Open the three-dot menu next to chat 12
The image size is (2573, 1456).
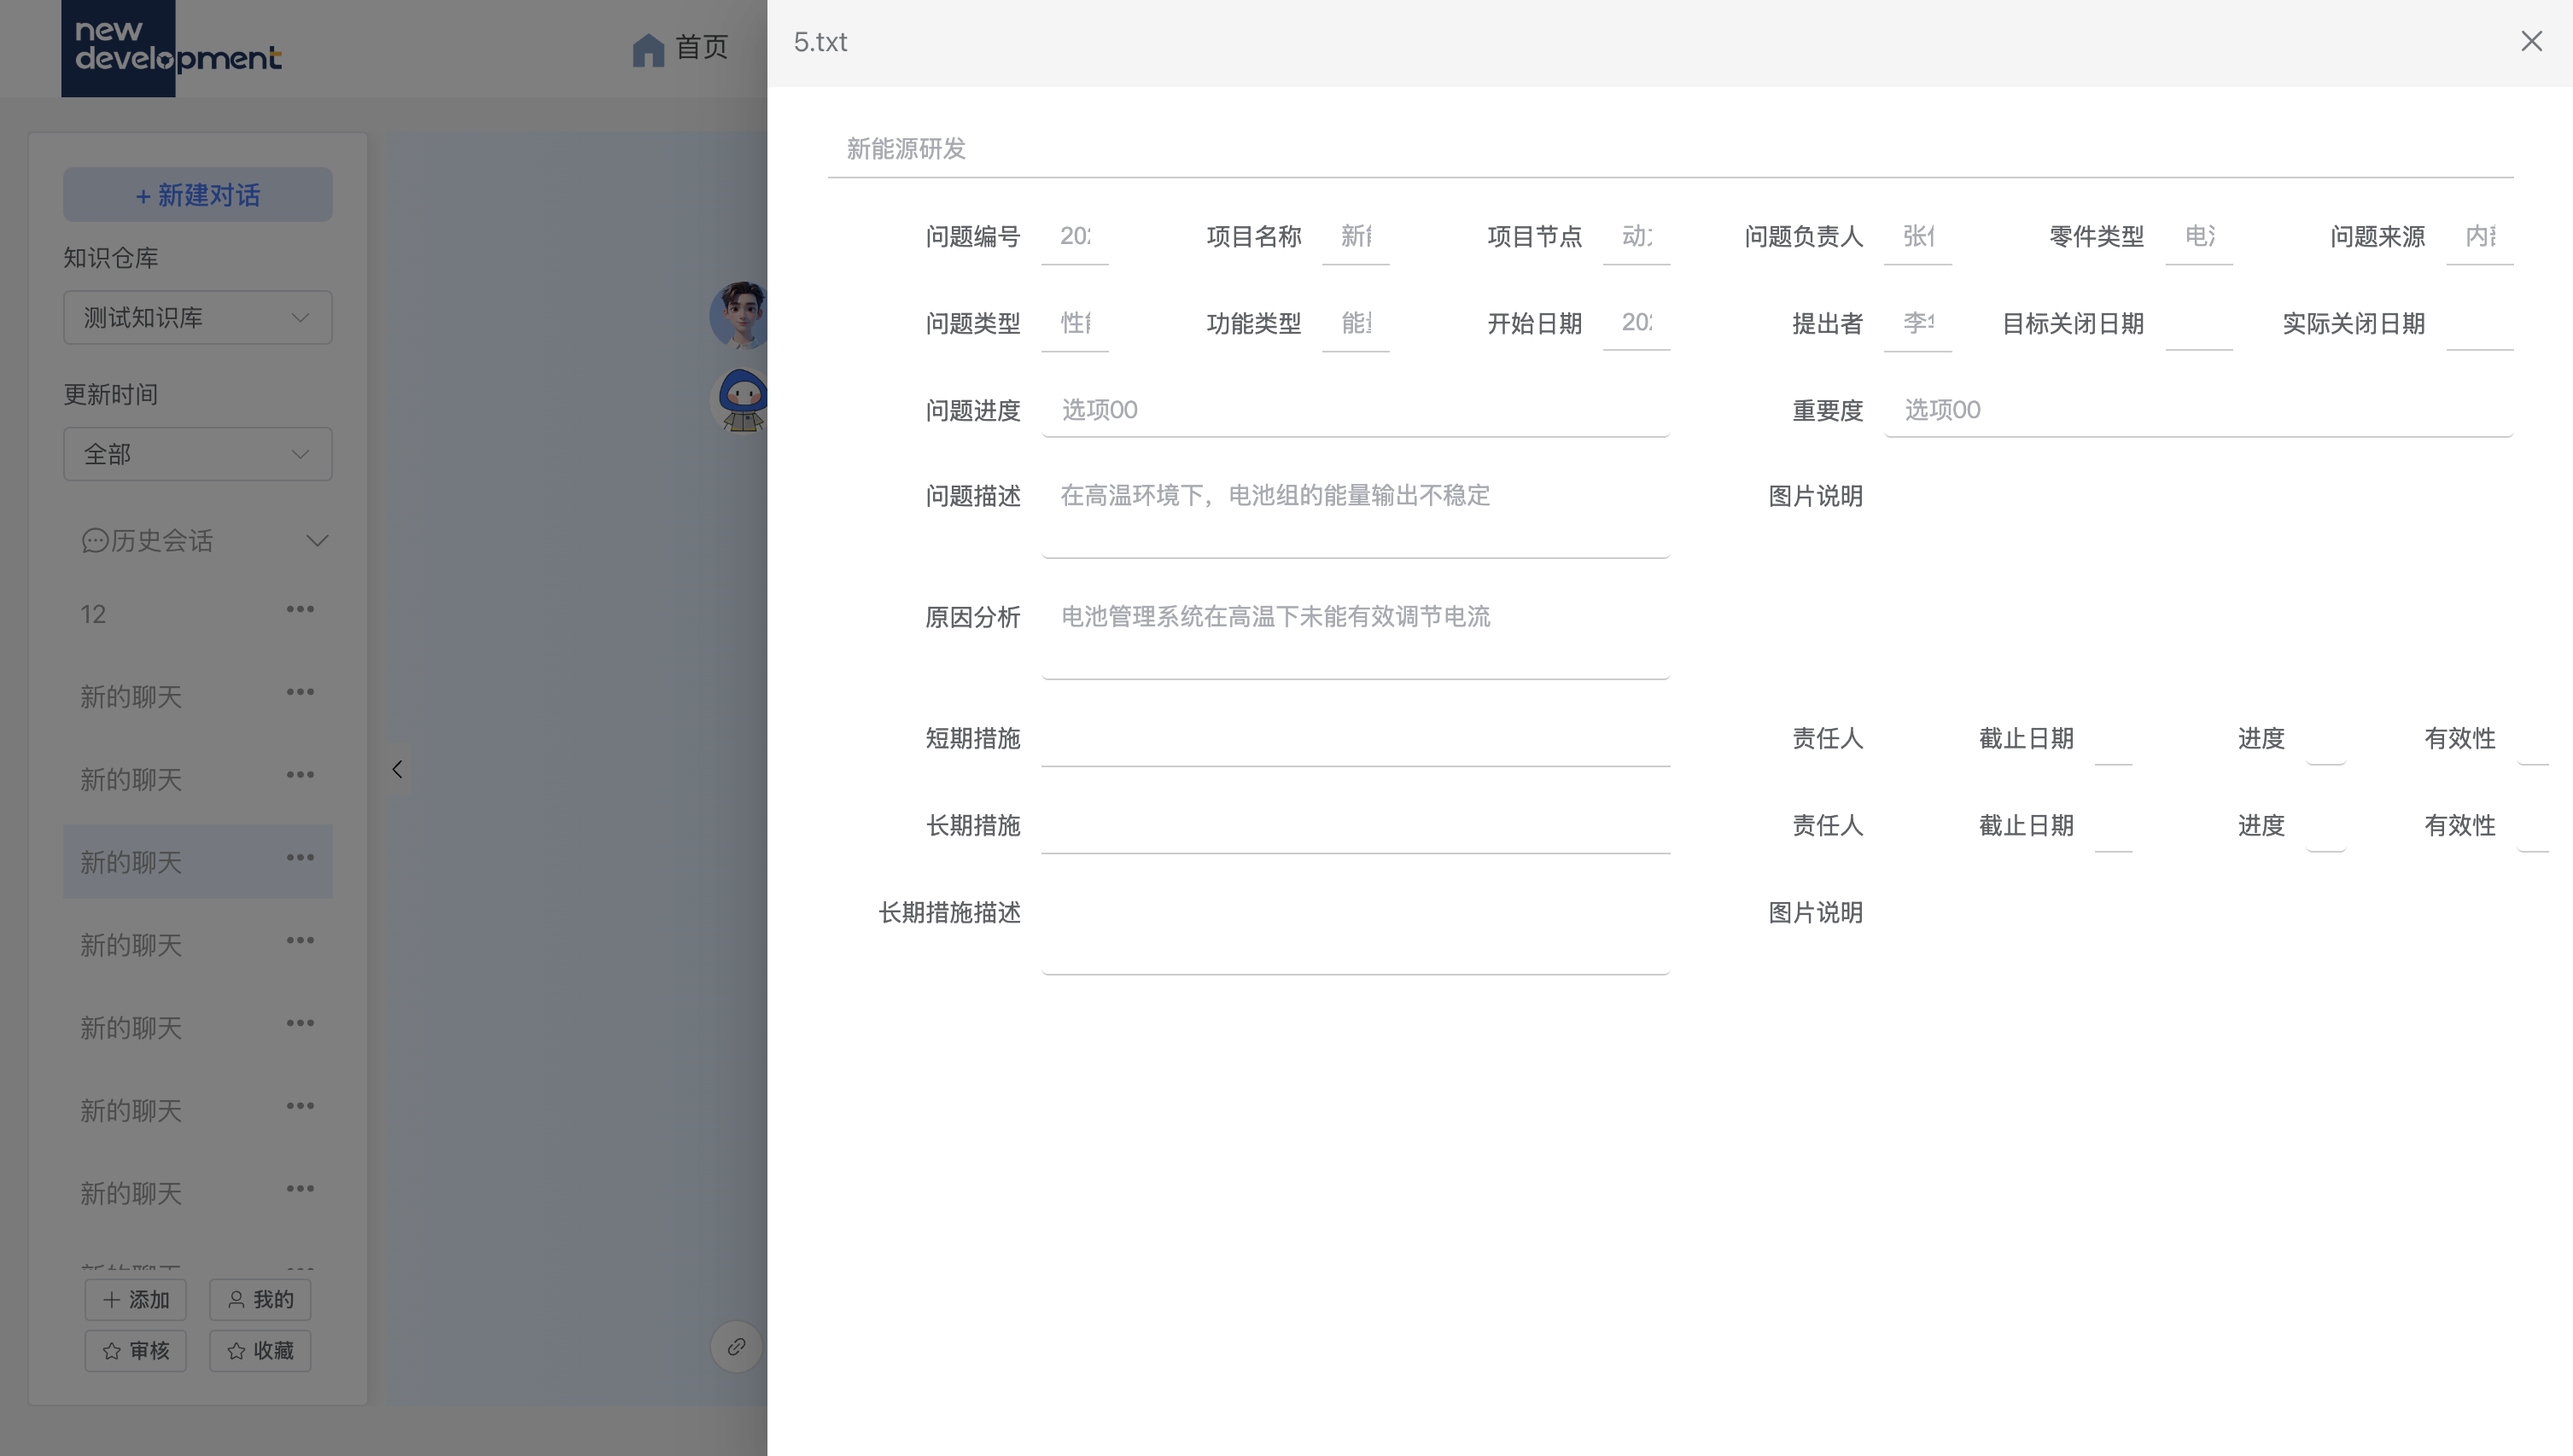[x=301, y=609]
